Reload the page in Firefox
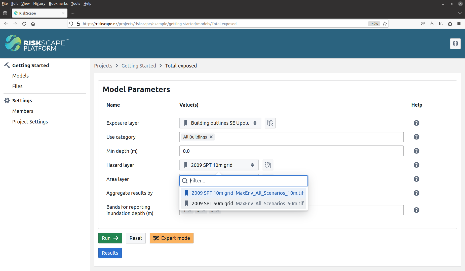 [24, 24]
